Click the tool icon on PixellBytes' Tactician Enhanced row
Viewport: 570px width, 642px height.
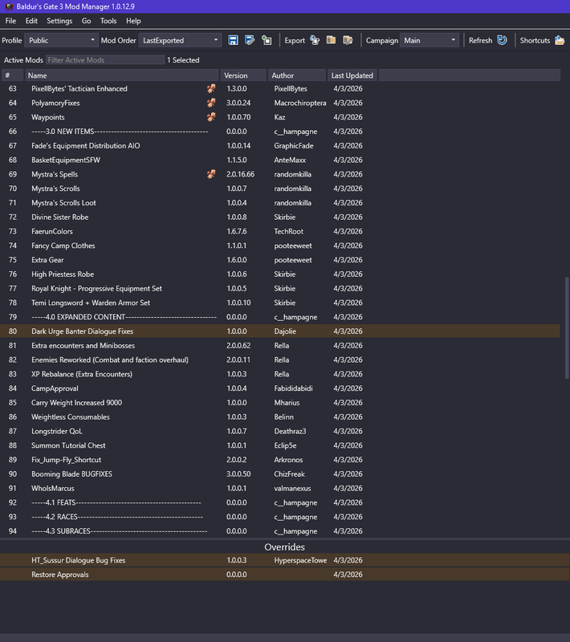[211, 88]
